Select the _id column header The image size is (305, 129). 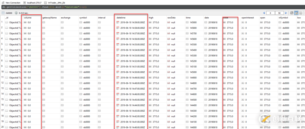coord(7,18)
